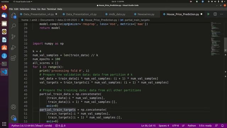This screenshot has width=227, height=128.
Task: Open LibreOffice Writer from the dock
Action: [4, 39]
